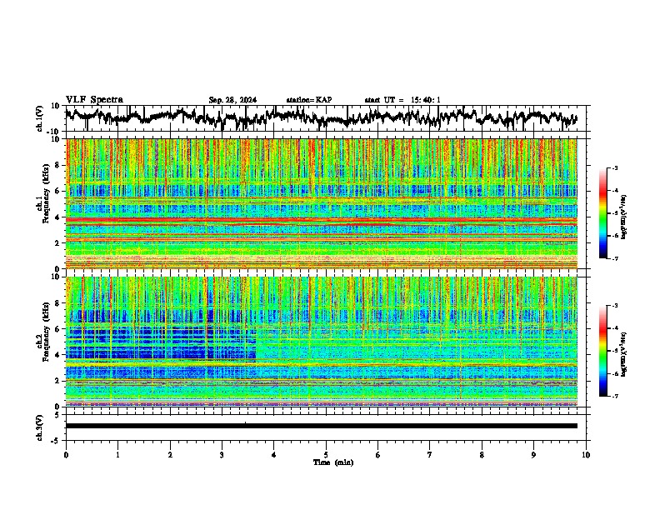660x510 pixels.
Task: Click the ch.1(V) waveform axis label
Action: point(40,118)
